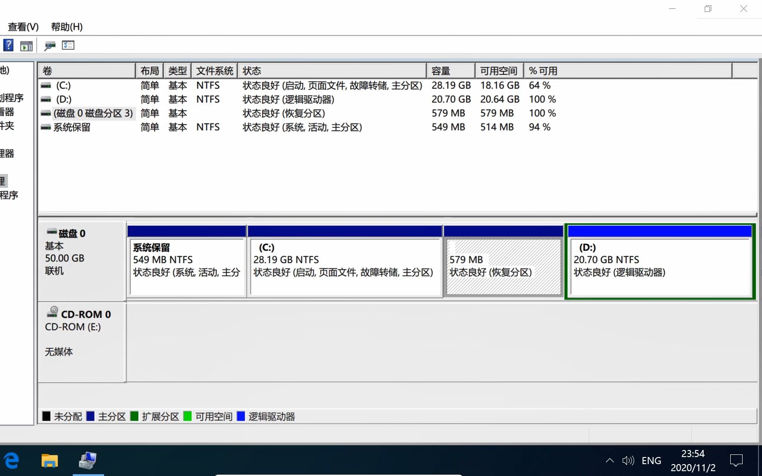Sort by the 状态 column header
Viewport: 762px width, 476px height.
(332, 71)
